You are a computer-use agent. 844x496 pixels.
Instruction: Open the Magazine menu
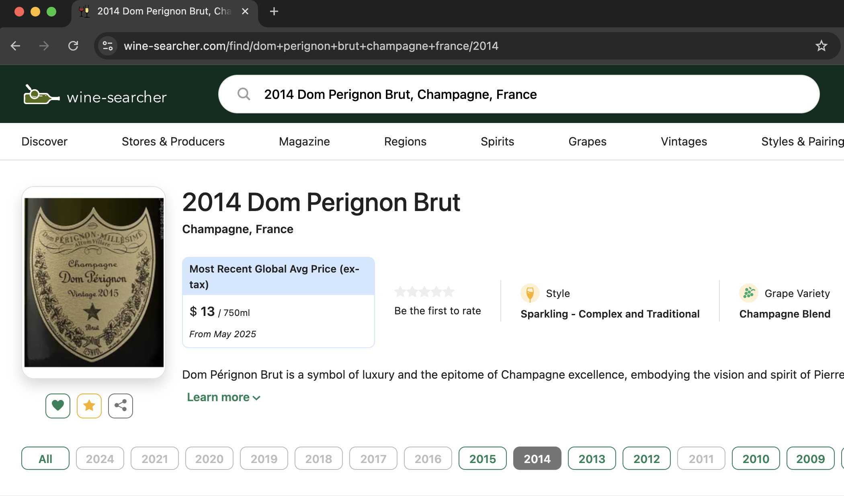(304, 141)
